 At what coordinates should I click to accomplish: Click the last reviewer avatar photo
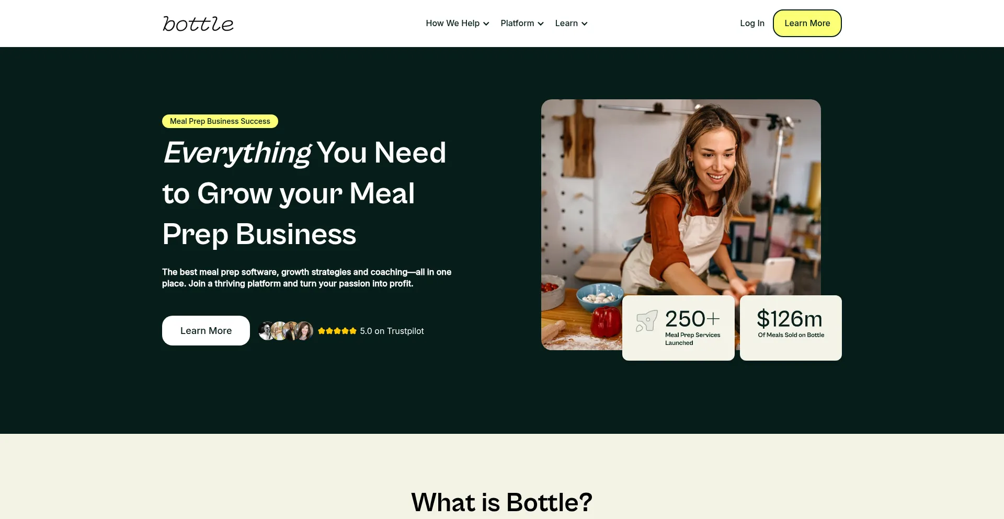point(304,331)
